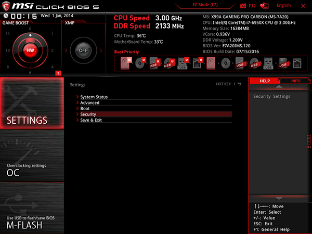
Task: Select the legacy USB hard disk boot icon
Action: click(240, 63)
